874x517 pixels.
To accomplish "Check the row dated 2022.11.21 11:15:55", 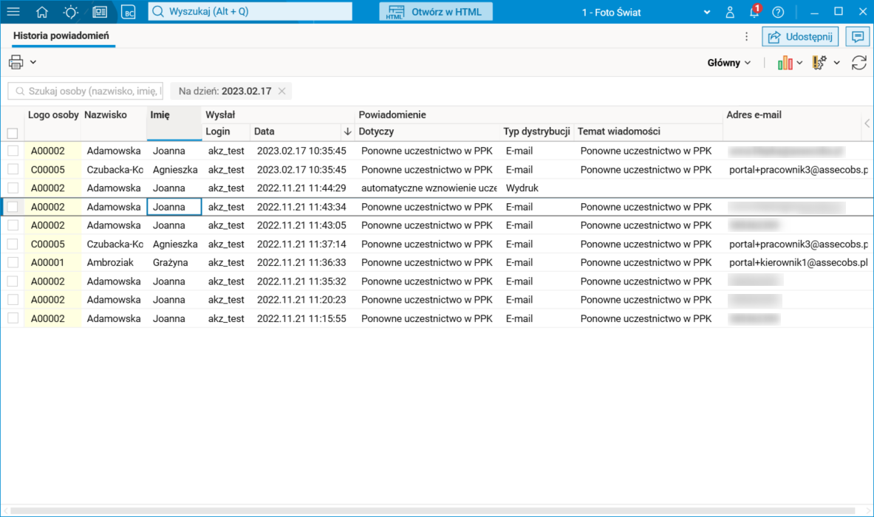I will pos(13,318).
